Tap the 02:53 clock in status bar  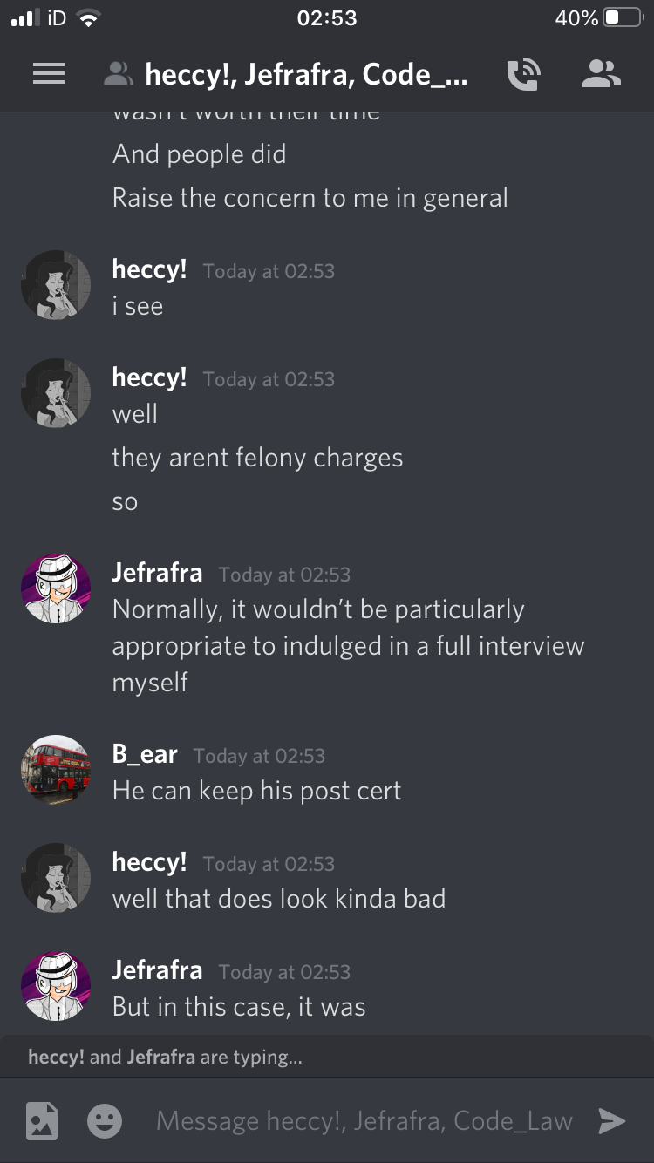tap(327, 18)
